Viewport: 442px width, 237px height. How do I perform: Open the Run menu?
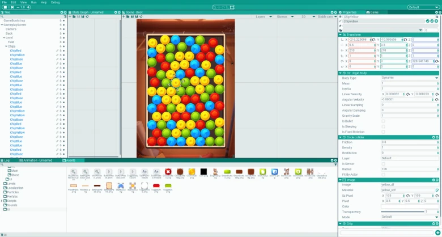33,2
